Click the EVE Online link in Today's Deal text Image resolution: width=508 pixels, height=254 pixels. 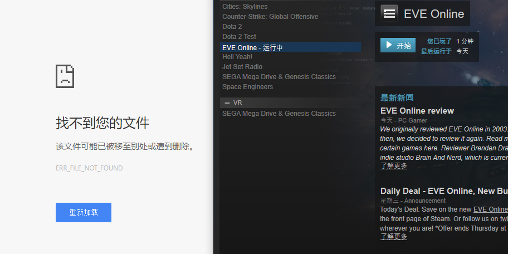pyautogui.click(x=491, y=209)
